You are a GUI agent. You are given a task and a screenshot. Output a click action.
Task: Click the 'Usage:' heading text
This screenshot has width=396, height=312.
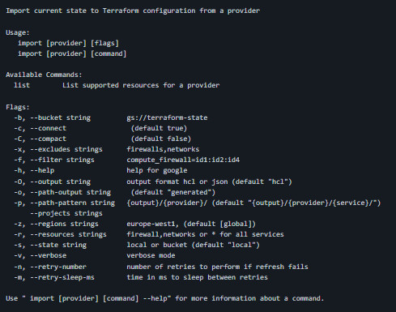[18, 32]
